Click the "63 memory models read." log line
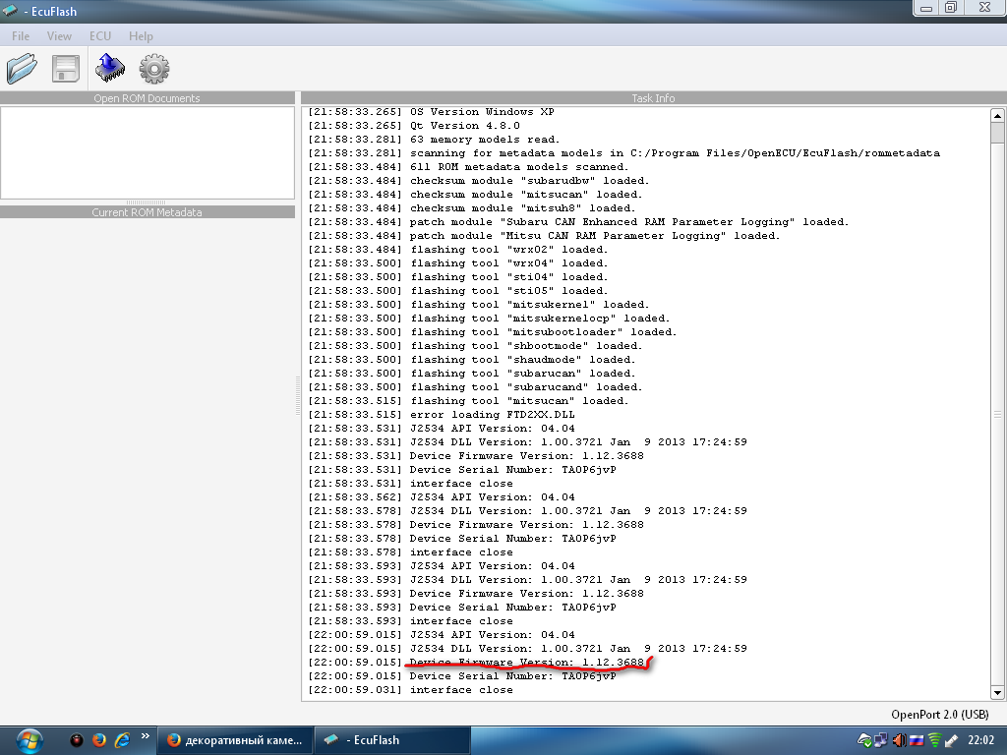 [434, 140]
